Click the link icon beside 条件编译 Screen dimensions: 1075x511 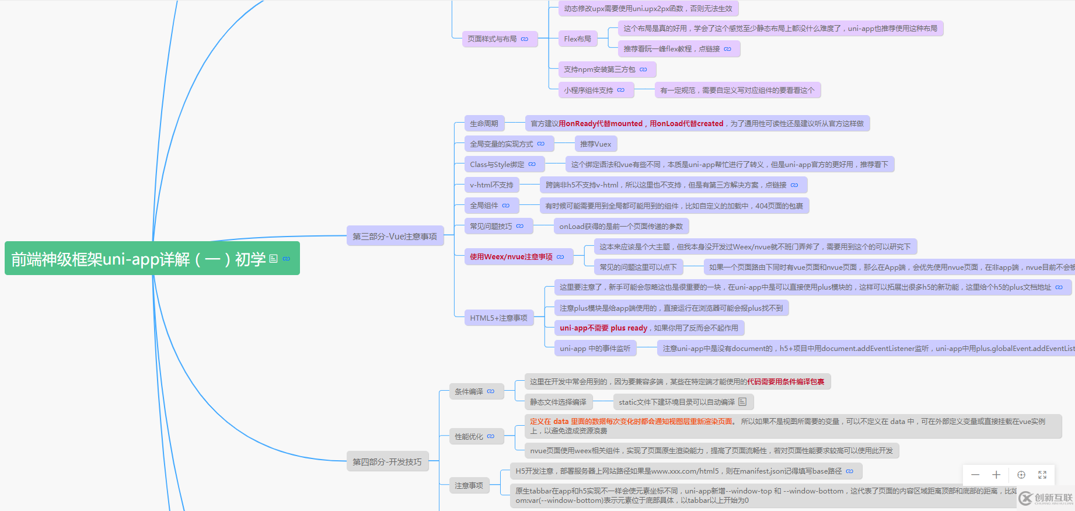(x=491, y=391)
